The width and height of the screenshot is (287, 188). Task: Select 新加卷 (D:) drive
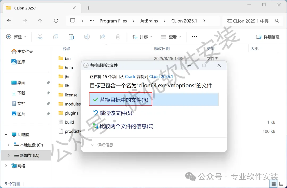(27, 155)
